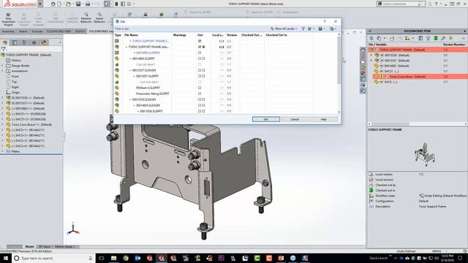The image size is (468, 263).
Task: Switch to Model tab at bottom
Action: click(x=29, y=247)
